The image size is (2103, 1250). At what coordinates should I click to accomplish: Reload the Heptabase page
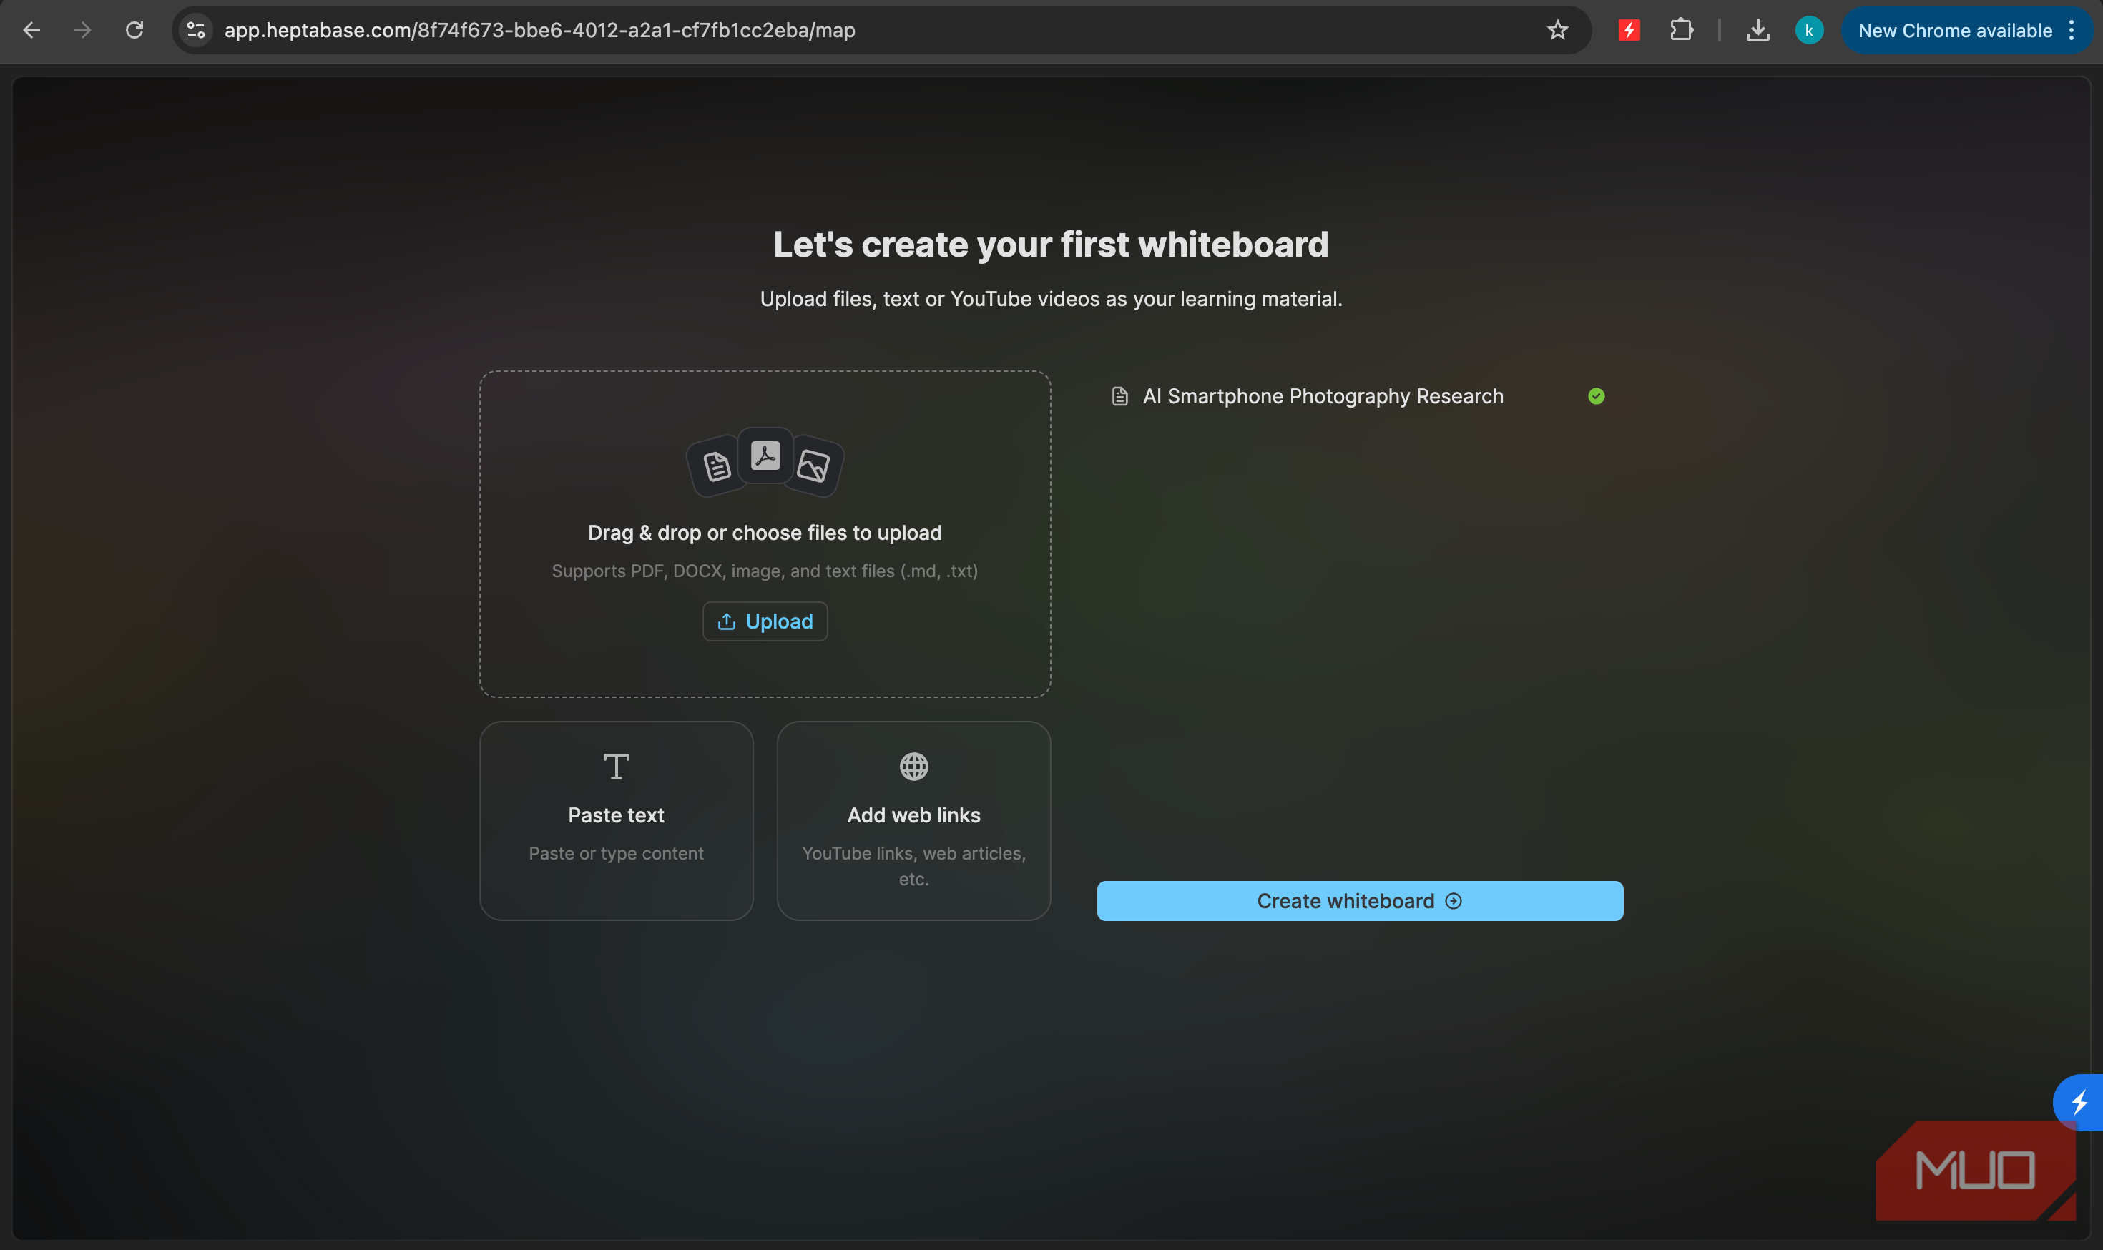tap(134, 30)
